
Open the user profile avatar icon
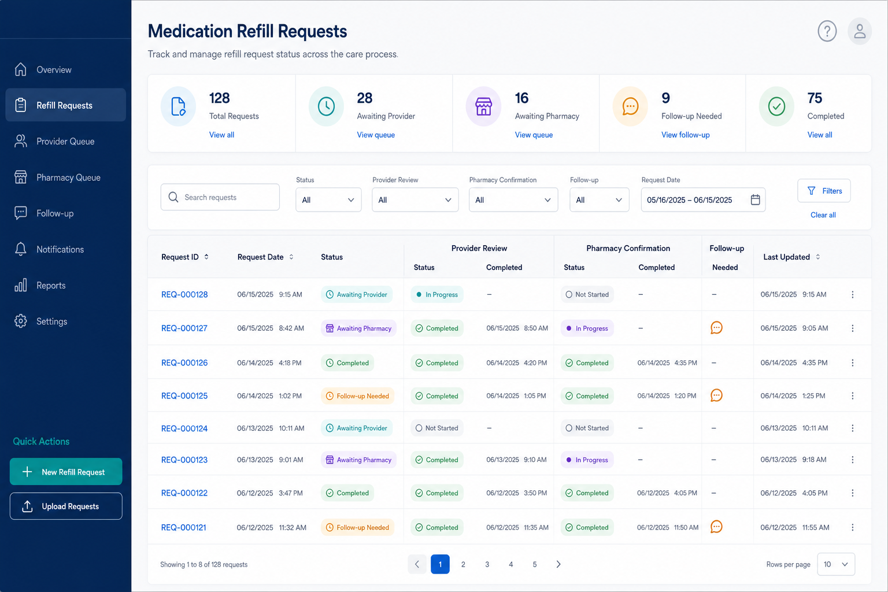tap(860, 31)
